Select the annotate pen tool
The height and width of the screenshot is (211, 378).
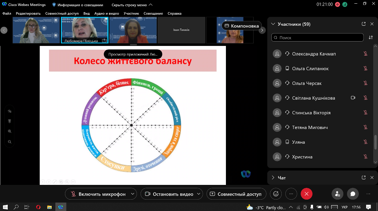point(10,111)
